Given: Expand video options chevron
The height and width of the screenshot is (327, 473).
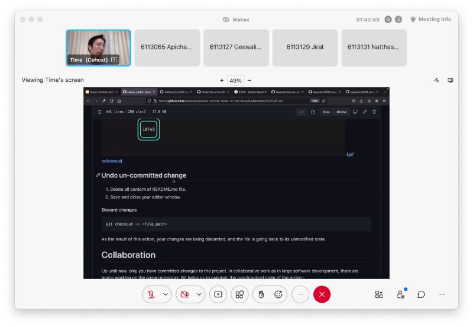Looking at the screenshot, I should tap(199, 294).
